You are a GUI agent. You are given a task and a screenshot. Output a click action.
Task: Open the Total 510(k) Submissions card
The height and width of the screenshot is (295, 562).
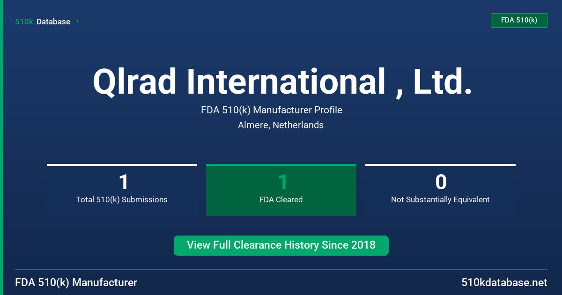point(122,190)
